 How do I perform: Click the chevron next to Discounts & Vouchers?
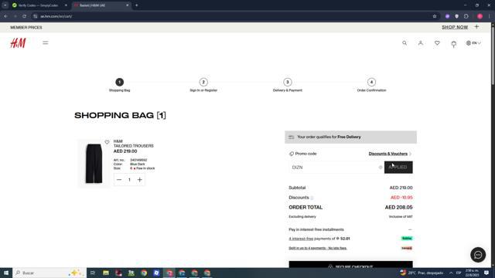tap(410, 154)
